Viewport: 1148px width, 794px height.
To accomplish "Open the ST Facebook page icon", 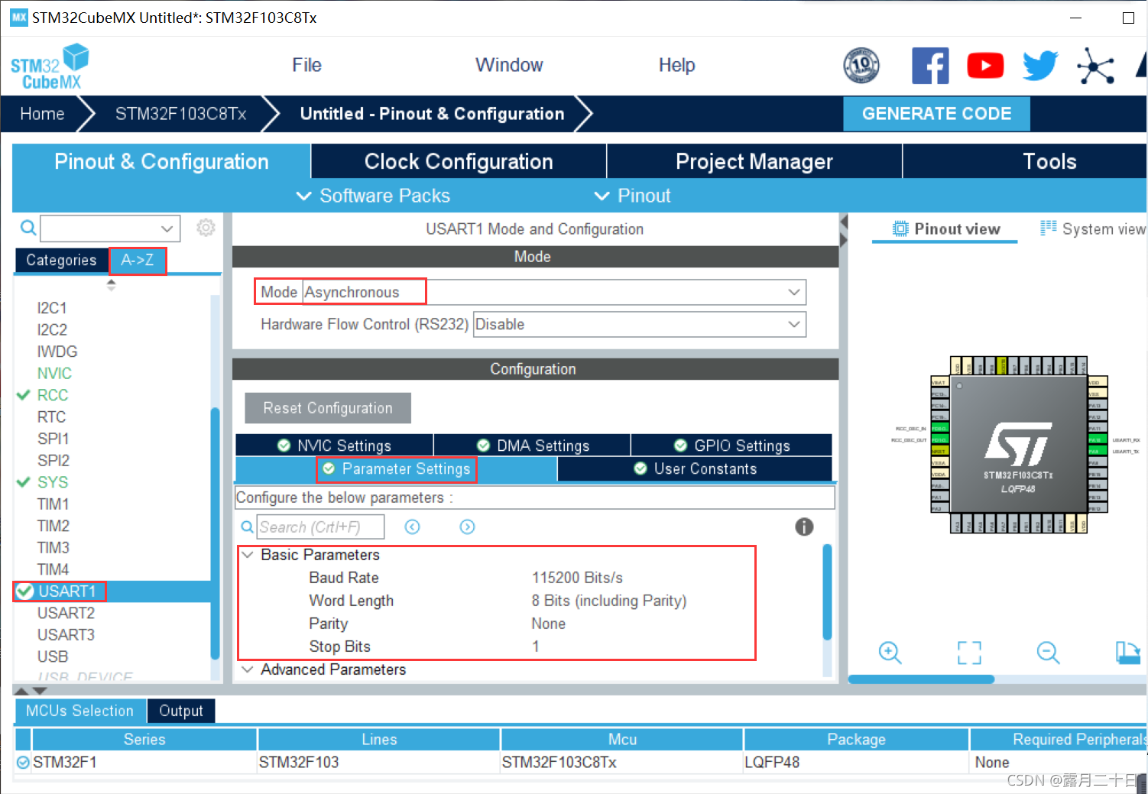I will tap(930, 66).
